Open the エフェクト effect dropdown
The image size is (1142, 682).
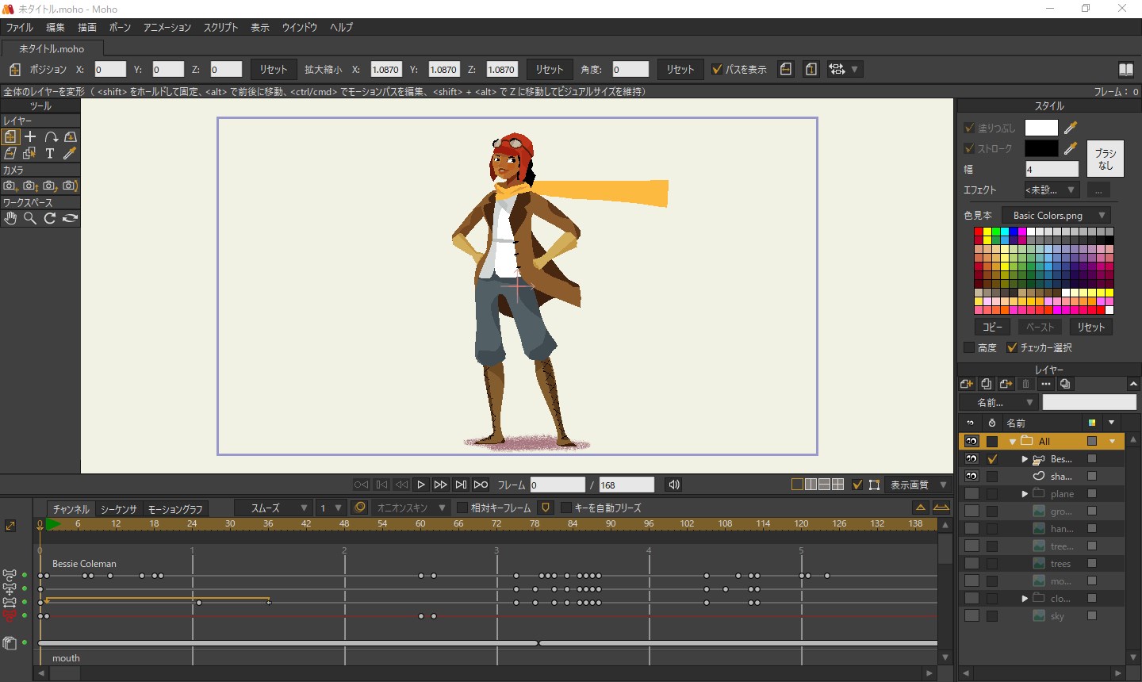[x=1051, y=190]
